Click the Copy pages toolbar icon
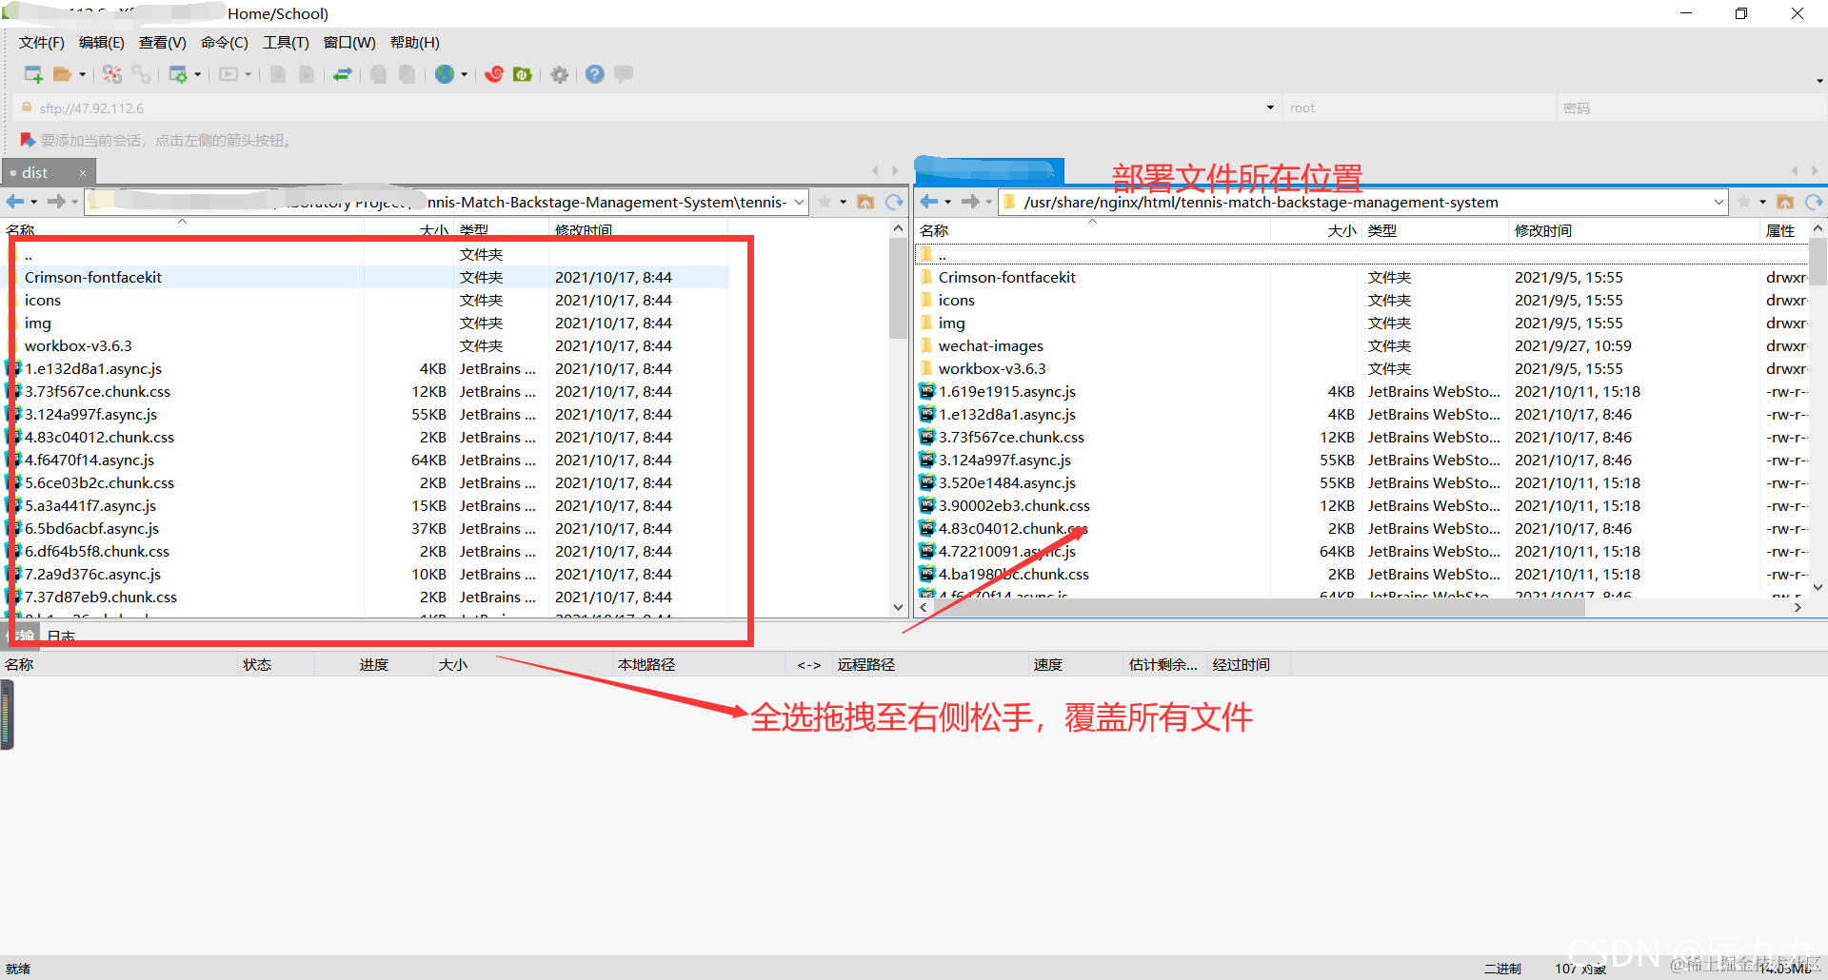The width and height of the screenshot is (1828, 980). click(x=379, y=74)
